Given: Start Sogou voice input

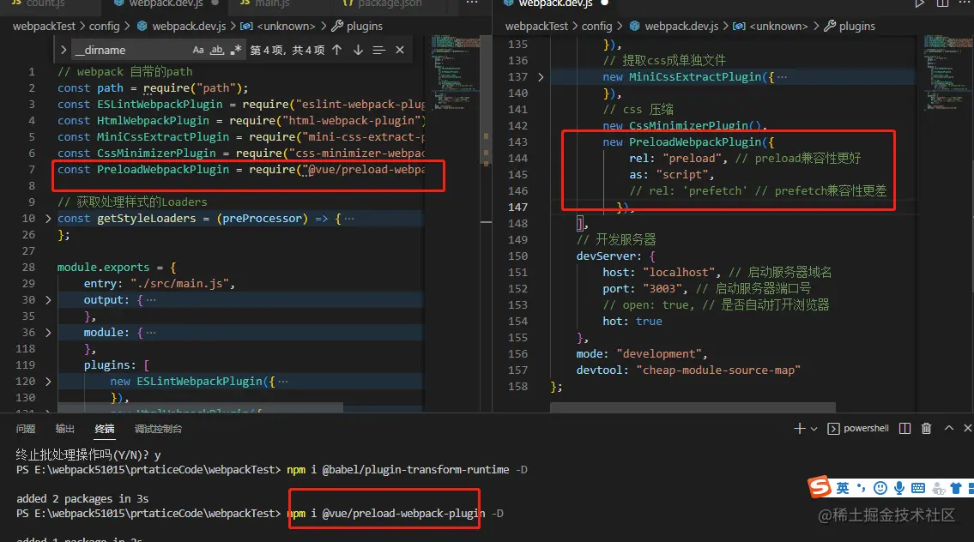Looking at the screenshot, I should coord(898,488).
